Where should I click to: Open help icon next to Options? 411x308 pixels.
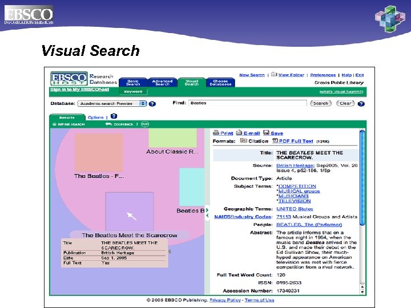coord(114,116)
